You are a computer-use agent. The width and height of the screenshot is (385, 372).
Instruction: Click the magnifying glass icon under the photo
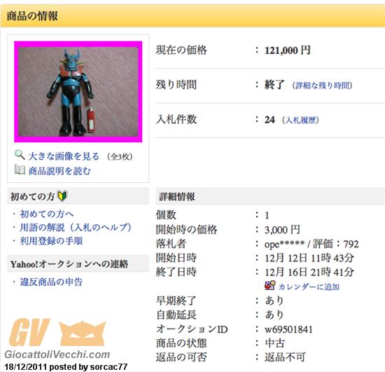point(20,155)
